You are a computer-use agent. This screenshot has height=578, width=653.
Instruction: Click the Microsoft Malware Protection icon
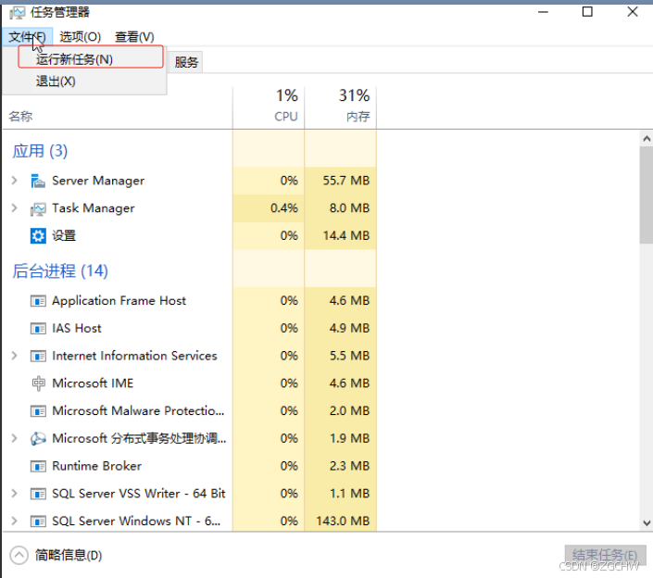point(38,411)
